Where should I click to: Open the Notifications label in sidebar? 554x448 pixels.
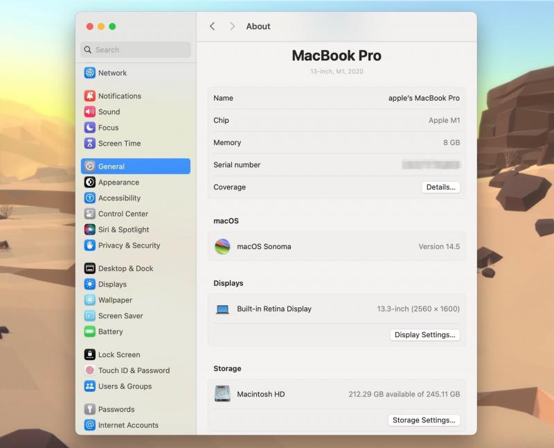(120, 96)
